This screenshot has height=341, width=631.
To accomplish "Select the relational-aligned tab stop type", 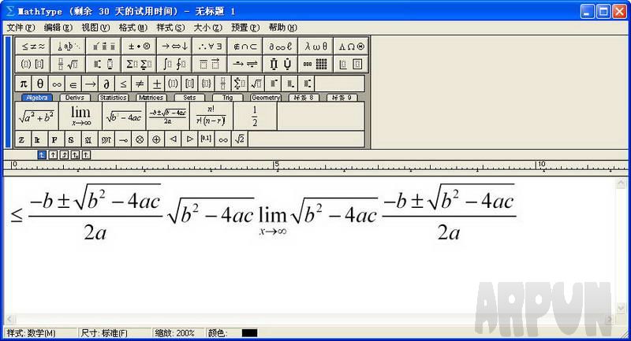I will (x=75, y=154).
